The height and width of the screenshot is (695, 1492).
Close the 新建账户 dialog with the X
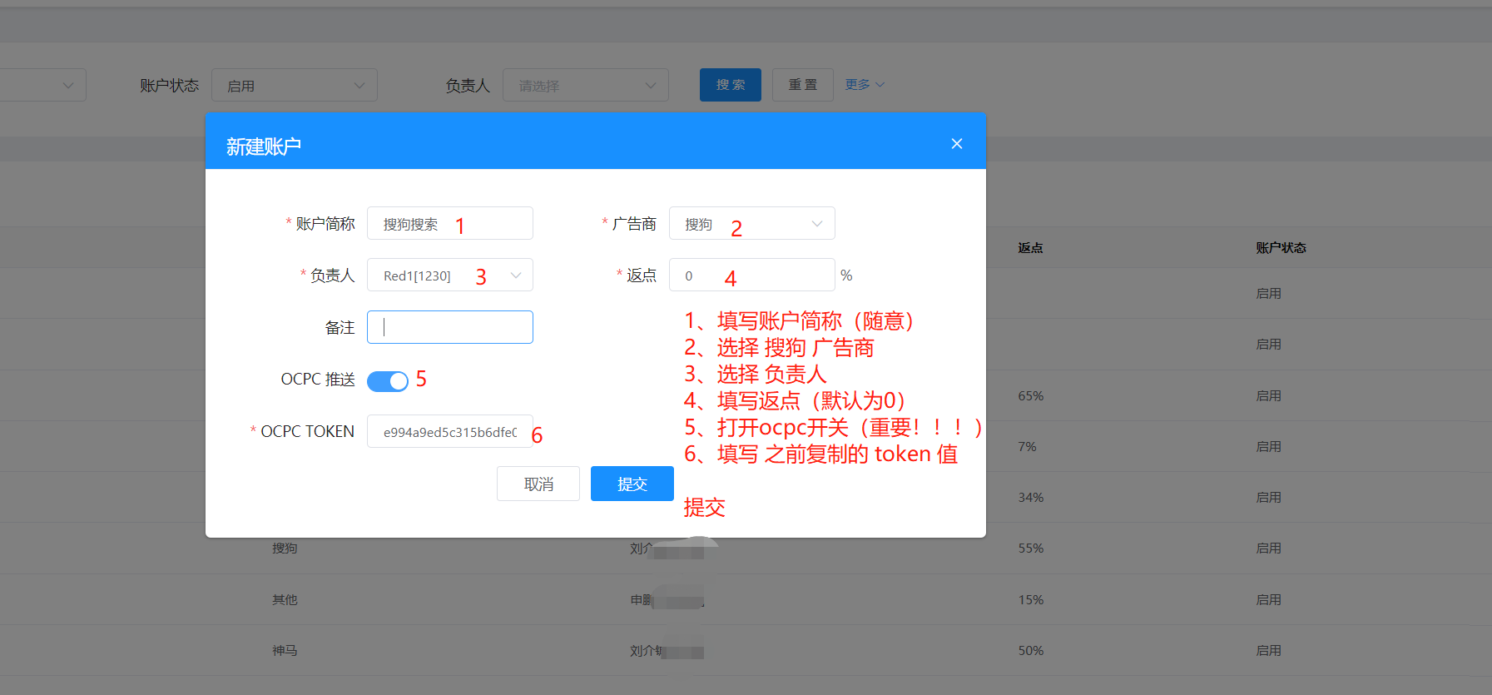957,144
